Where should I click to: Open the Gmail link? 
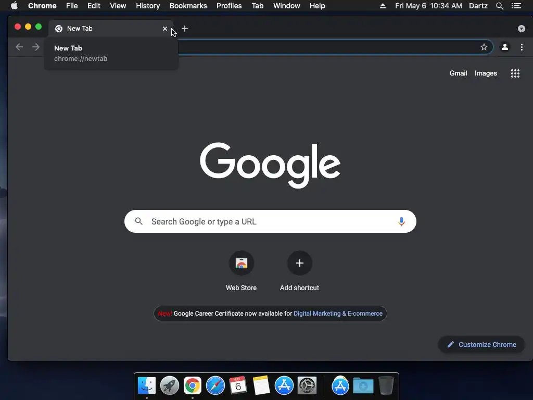[458, 73]
